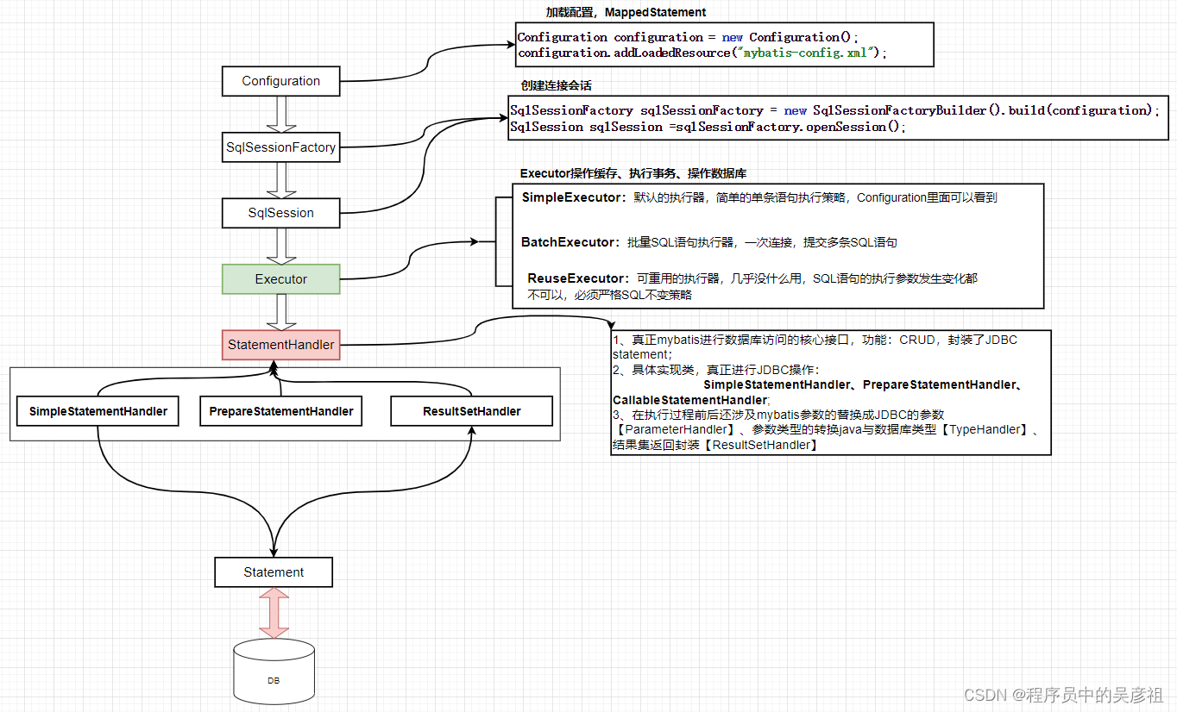
Task: Click the BatchExecutor description line
Action: [x=709, y=242]
